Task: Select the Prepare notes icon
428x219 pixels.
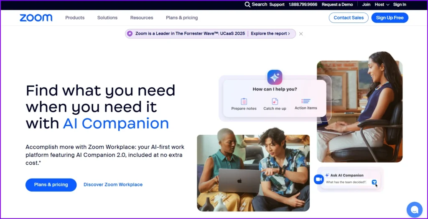Action: (x=244, y=101)
